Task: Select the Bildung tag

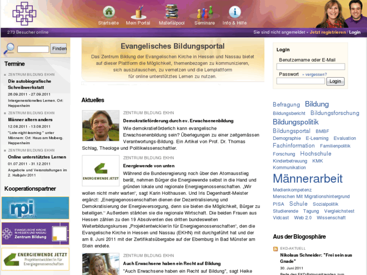Action: coord(317,104)
